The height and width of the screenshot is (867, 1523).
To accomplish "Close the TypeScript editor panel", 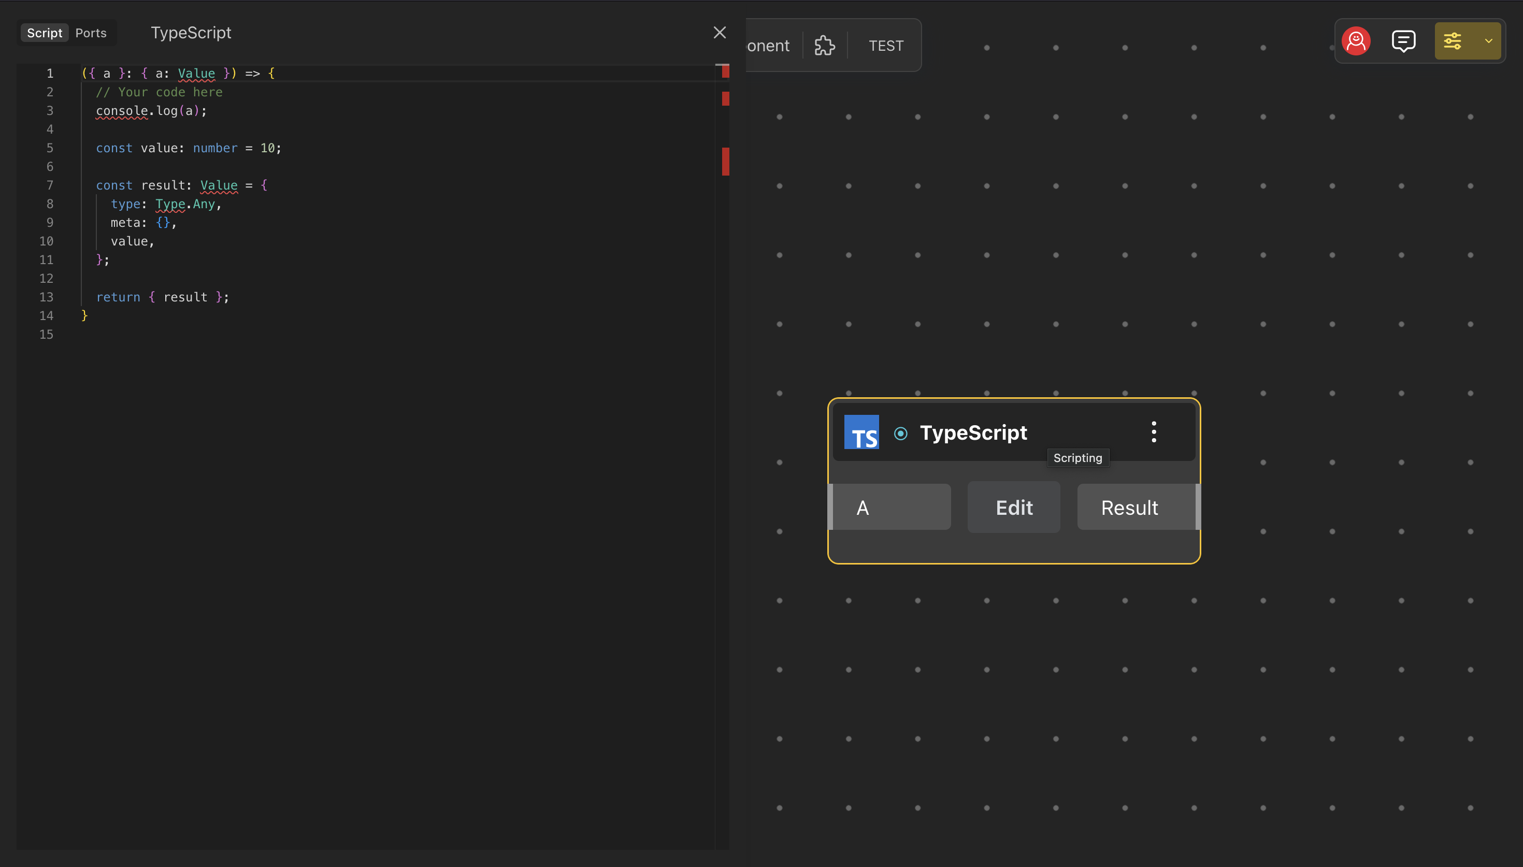I will pos(719,33).
